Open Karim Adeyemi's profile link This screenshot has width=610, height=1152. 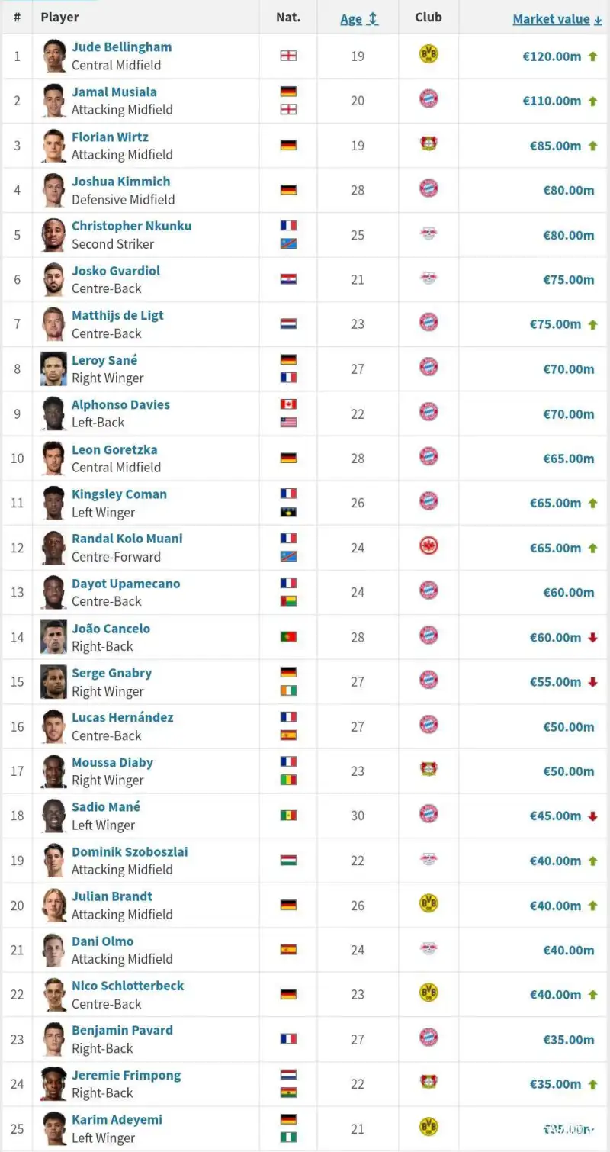[x=117, y=1119]
